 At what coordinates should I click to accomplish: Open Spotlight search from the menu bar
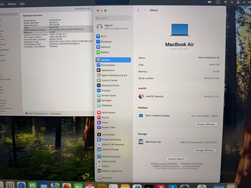(232, 2)
